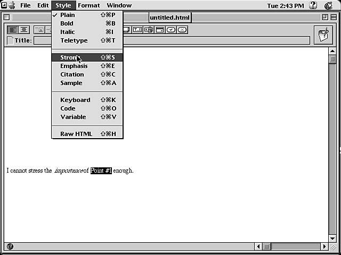Open the Window menu
The height and width of the screenshot is (255, 341).
point(119,5)
